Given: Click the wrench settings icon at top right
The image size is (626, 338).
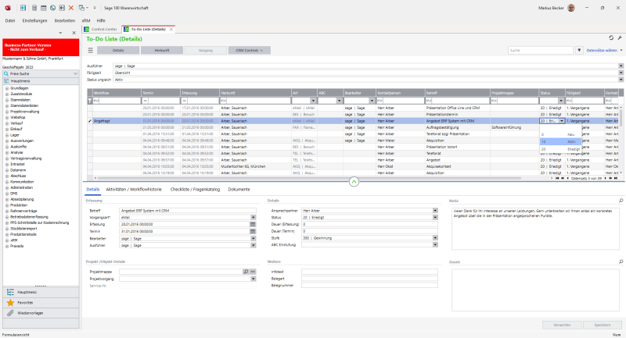Looking at the screenshot, I should click(x=620, y=37).
